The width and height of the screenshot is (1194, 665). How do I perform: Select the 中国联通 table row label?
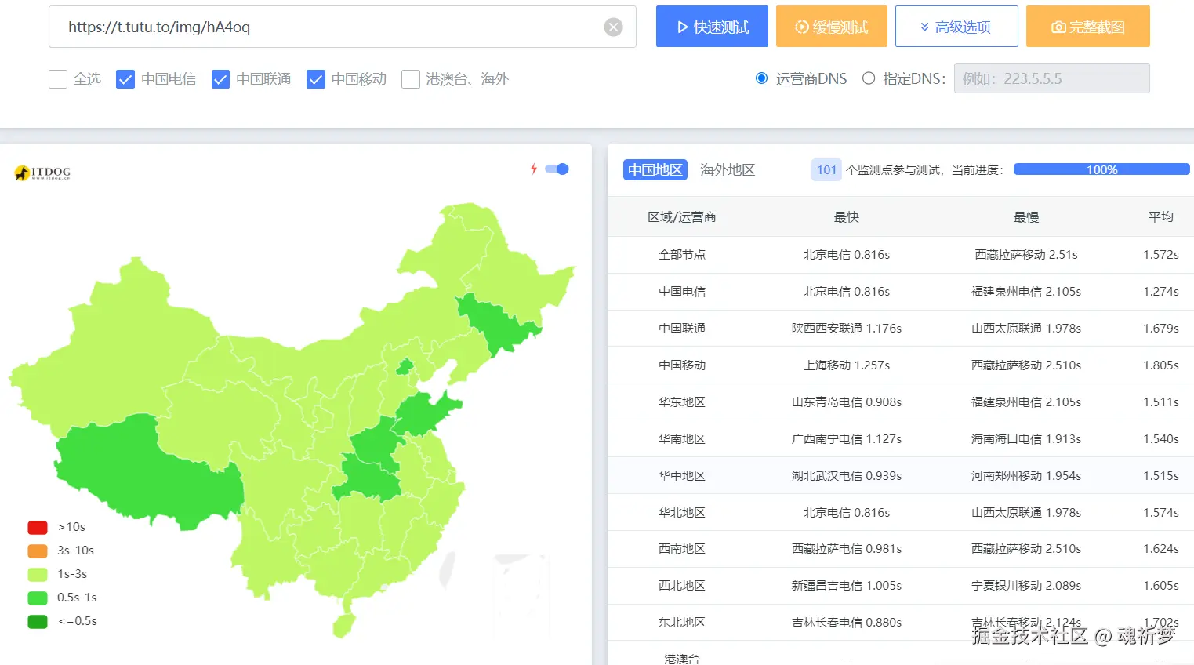(682, 329)
